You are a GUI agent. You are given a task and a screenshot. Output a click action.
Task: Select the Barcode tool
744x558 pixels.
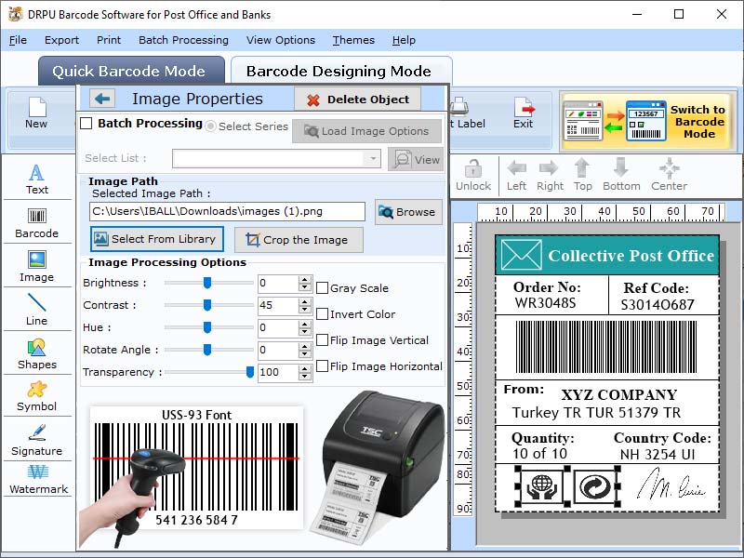point(37,223)
